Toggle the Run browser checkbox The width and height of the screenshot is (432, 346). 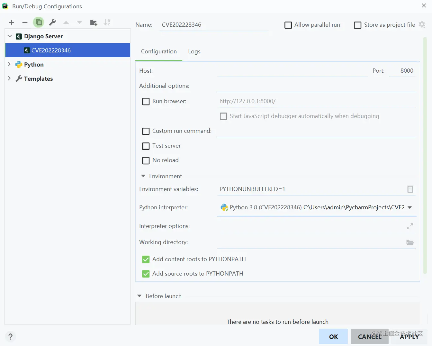146,102
